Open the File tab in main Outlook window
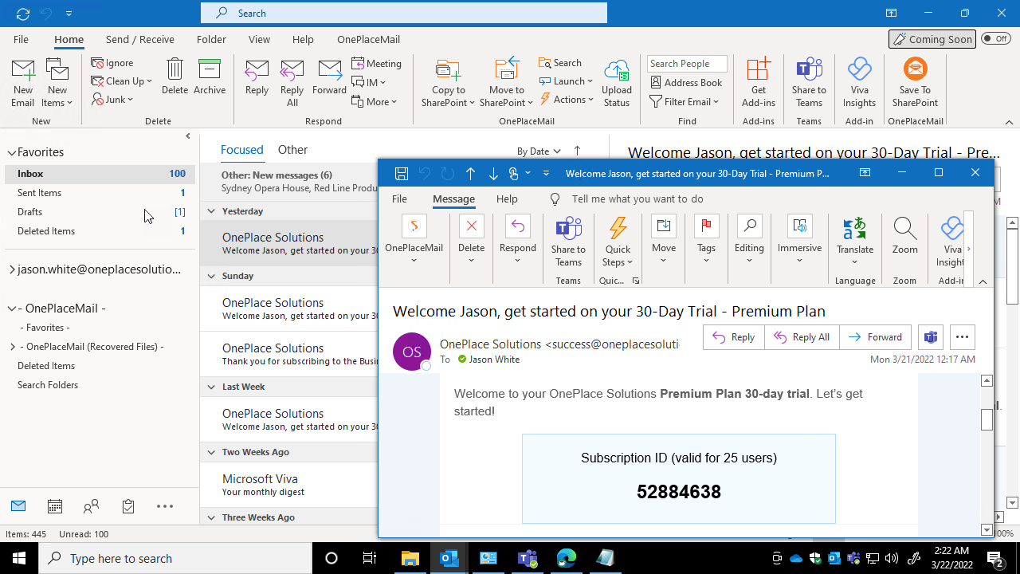This screenshot has width=1020, height=574. pyautogui.click(x=21, y=39)
